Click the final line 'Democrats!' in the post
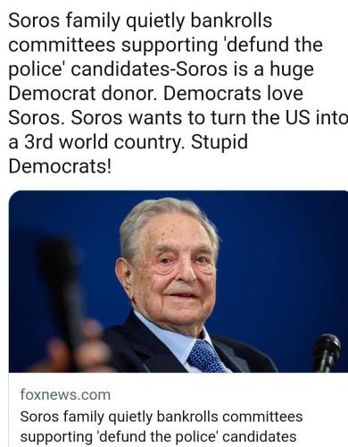Image resolution: width=348 pixels, height=447 pixels. pos(60,165)
